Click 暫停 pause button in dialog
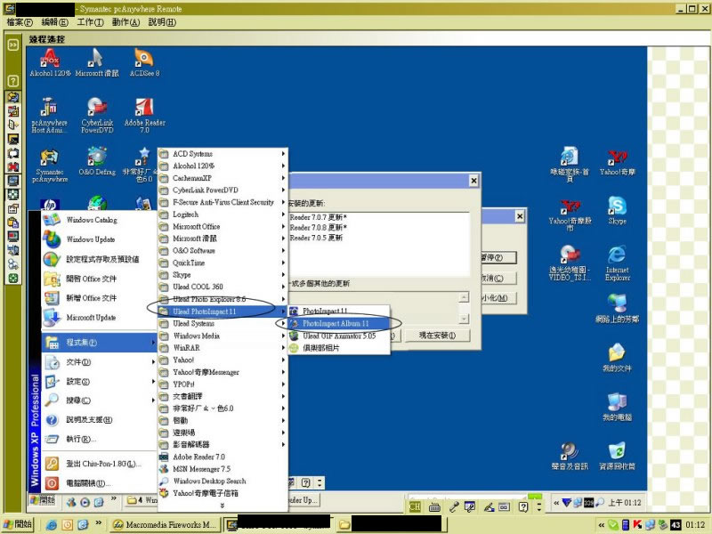 pyautogui.click(x=498, y=257)
